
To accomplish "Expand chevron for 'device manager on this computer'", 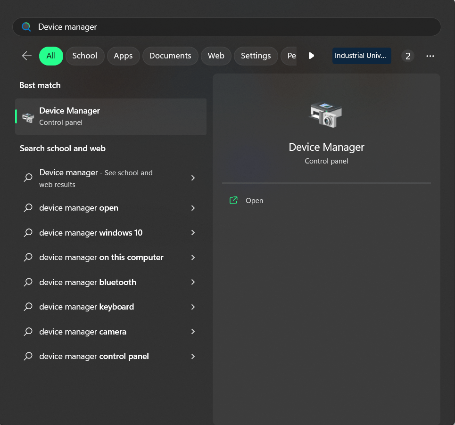I will 193,257.
